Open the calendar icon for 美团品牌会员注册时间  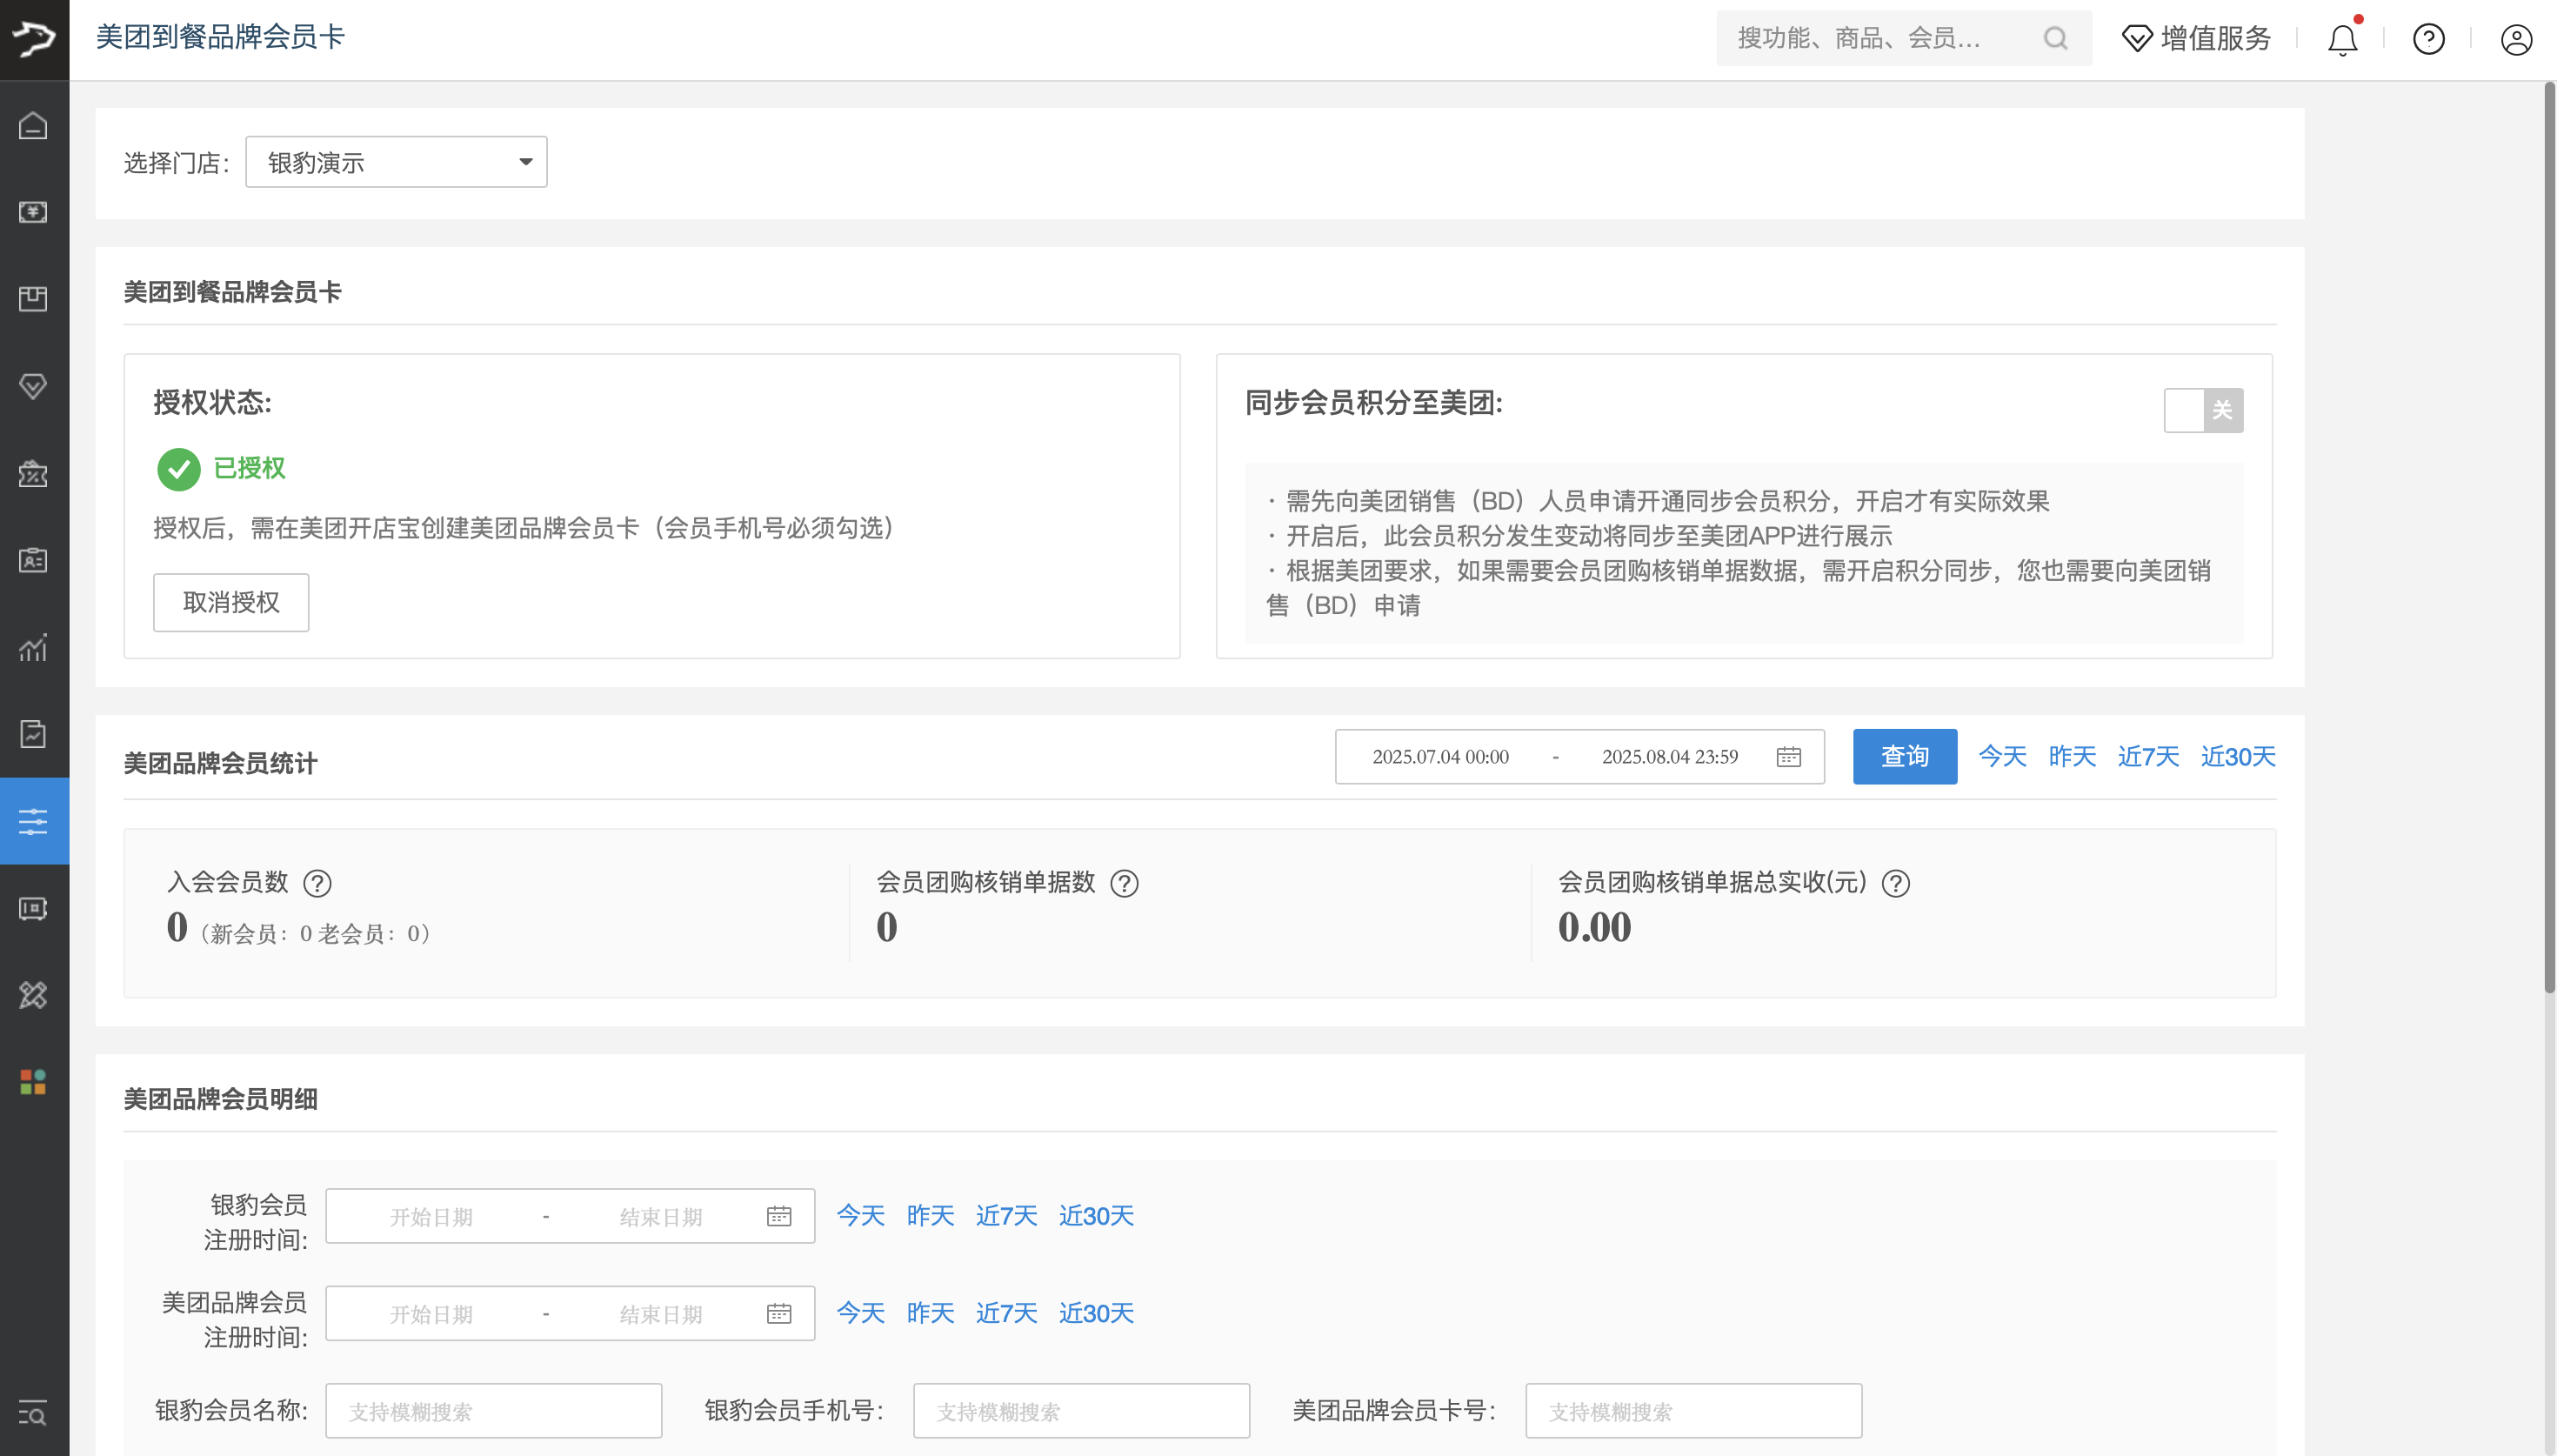click(778, 1313)
